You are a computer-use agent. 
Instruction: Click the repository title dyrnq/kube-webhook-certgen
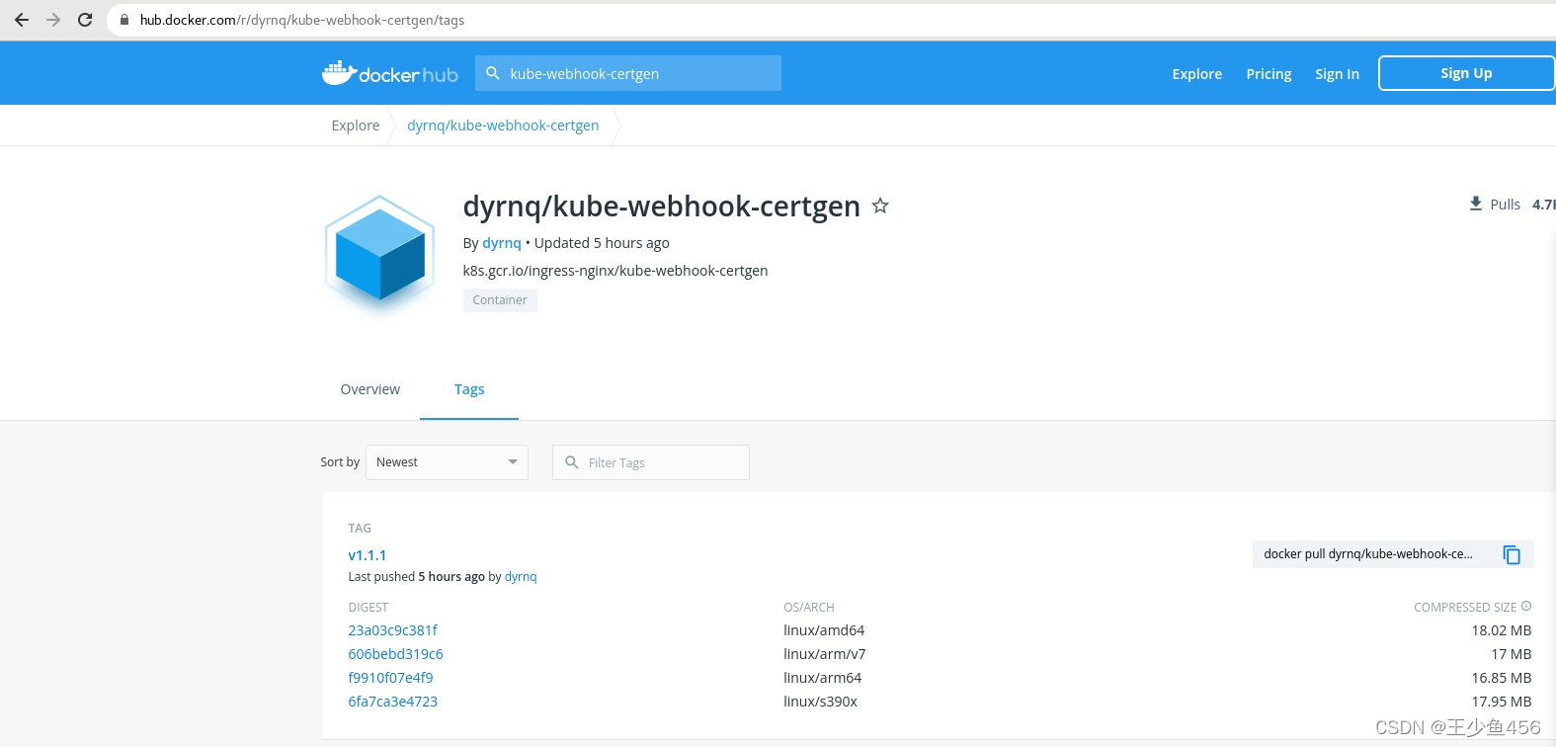pyautogui.click(x=662, y=207)
